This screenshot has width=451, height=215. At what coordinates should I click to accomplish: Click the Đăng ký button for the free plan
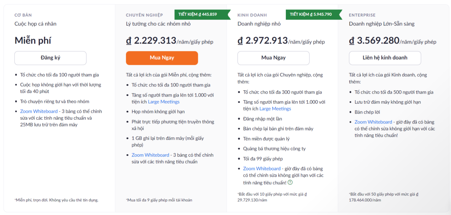[50, 58]
